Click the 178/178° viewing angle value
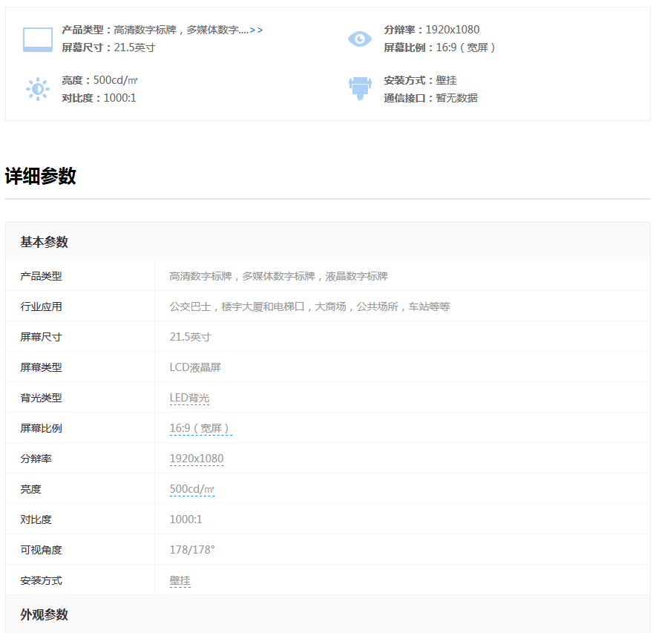 tap(191, 550)
